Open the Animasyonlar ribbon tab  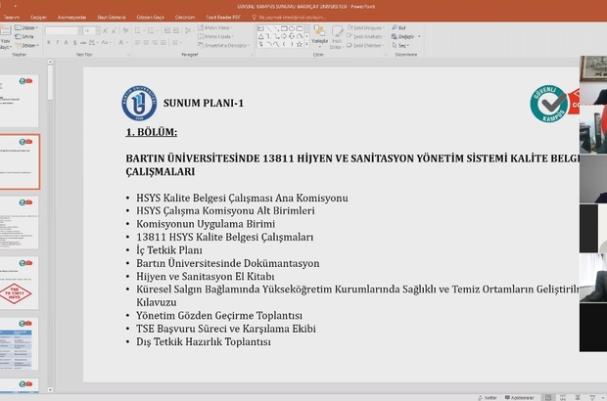pos(71,17)
